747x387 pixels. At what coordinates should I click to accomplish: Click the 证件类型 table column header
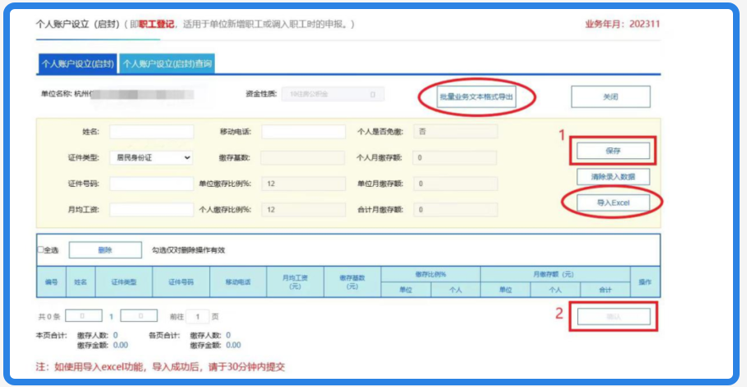point(124,282)
